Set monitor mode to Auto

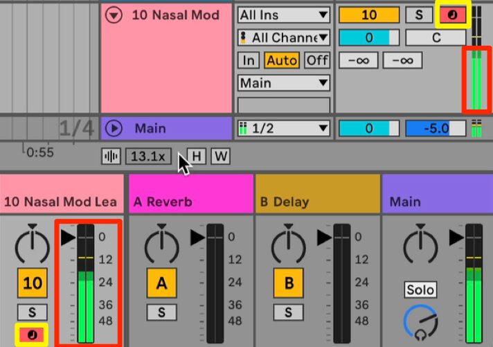281,60
